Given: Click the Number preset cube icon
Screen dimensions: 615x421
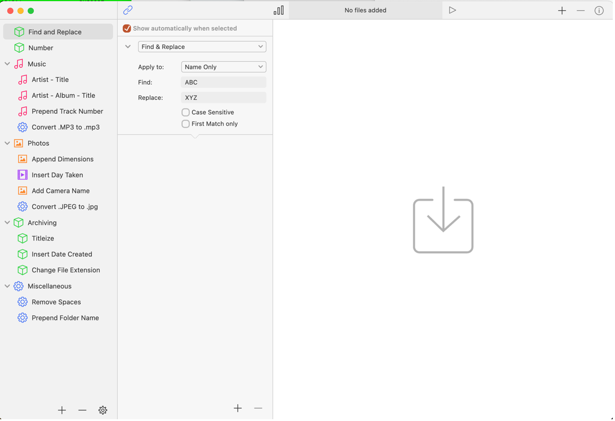Looking at the screenshot, I should (19, 48).
